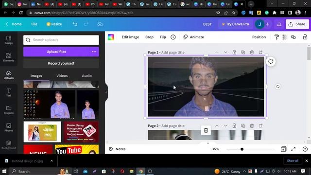Click the Redo arrow
The width and height of the screenshot is (311, 175).
(x=86, y=24)
